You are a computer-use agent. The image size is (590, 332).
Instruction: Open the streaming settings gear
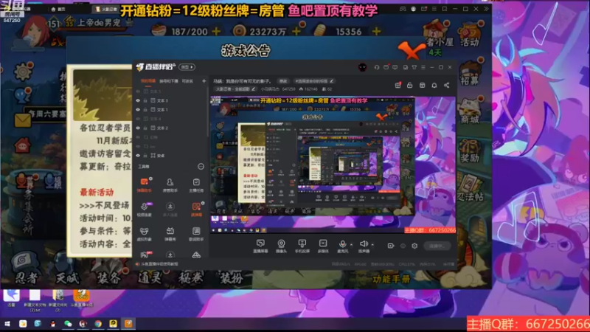point(414,246)
